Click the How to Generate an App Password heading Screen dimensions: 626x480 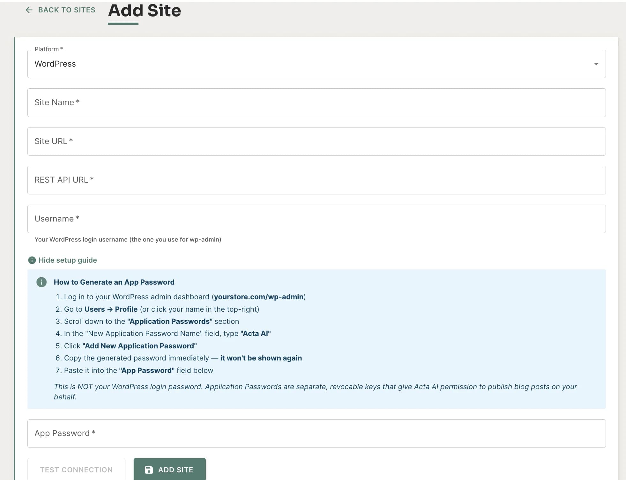(114, 282)
